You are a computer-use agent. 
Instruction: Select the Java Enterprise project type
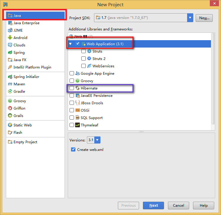[35, 23]
